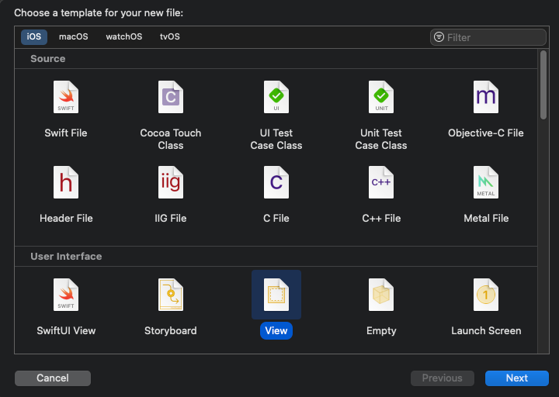Image resolution: width=559 pixels, height=397 pixels.
Task: Click the "Header File" label text
Action: coord(66,218)
